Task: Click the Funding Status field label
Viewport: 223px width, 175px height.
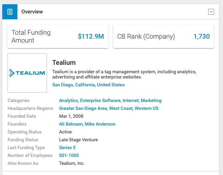Action: [23, 140]
